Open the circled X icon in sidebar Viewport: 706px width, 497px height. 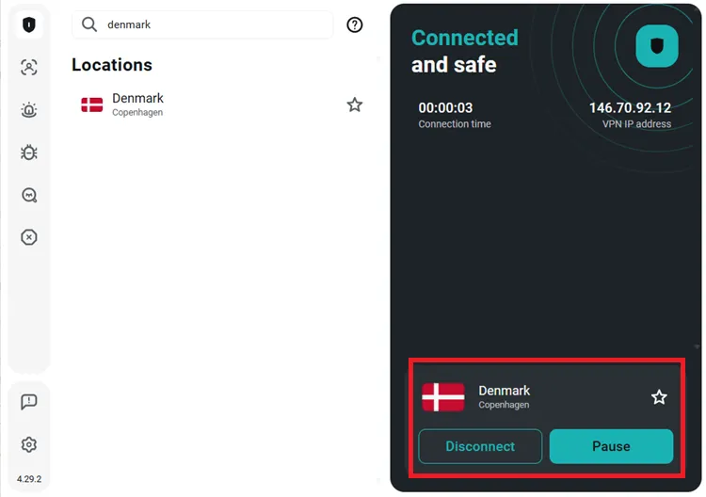(29, 237)
